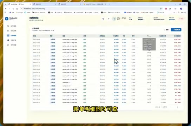Click the pink logout button in header
The height and width of the screenshot is (126, 191).
pos(181,19)
